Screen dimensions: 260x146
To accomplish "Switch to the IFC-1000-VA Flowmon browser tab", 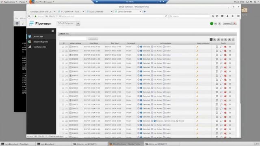I will tap(71, 12).
